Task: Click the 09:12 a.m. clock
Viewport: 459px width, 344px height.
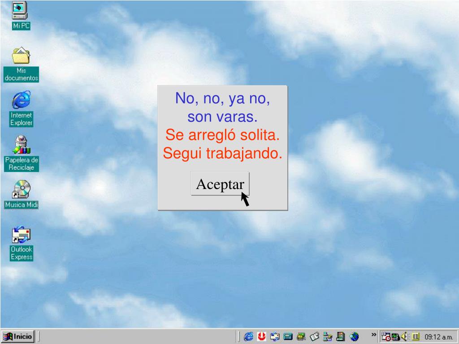Action: (x=438, y=337)
